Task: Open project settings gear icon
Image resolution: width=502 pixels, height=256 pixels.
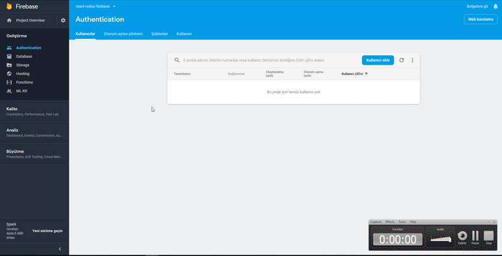Action: 63,21
